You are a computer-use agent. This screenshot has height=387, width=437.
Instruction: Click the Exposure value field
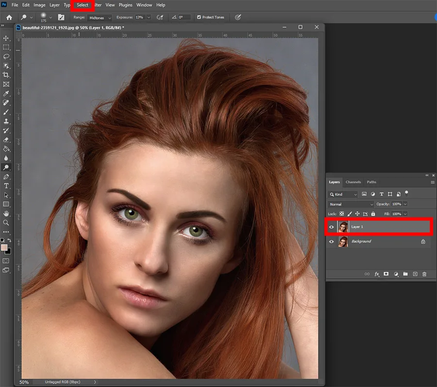tap(140, 18)
